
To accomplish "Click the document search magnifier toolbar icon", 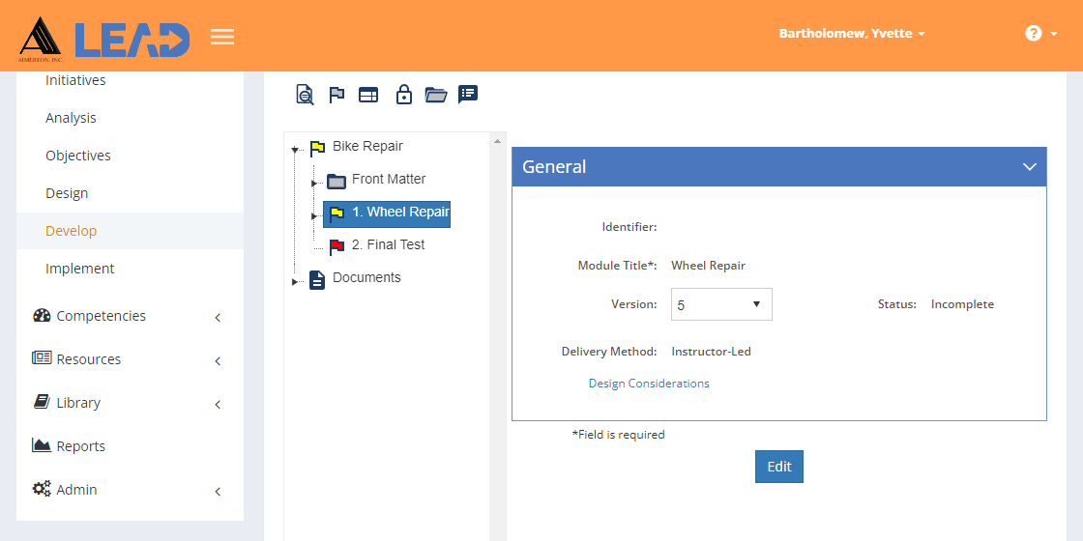I will coord(305,95).
